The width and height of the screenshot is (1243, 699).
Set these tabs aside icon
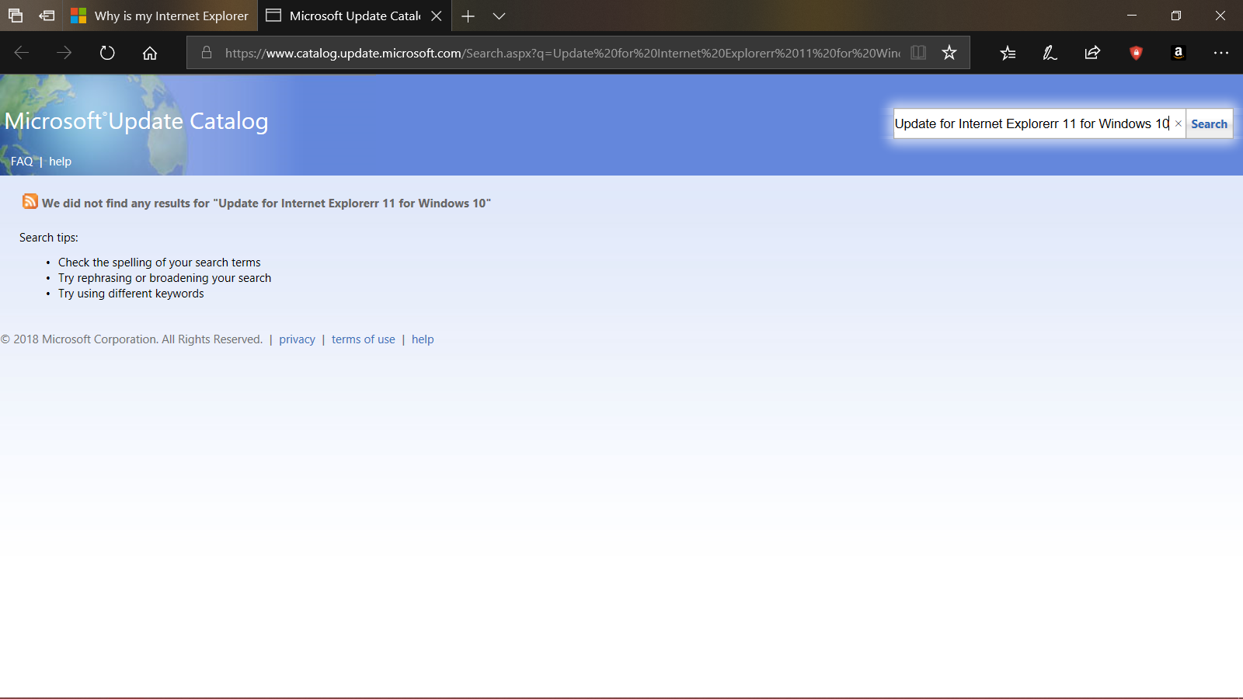tap(47, 16)
